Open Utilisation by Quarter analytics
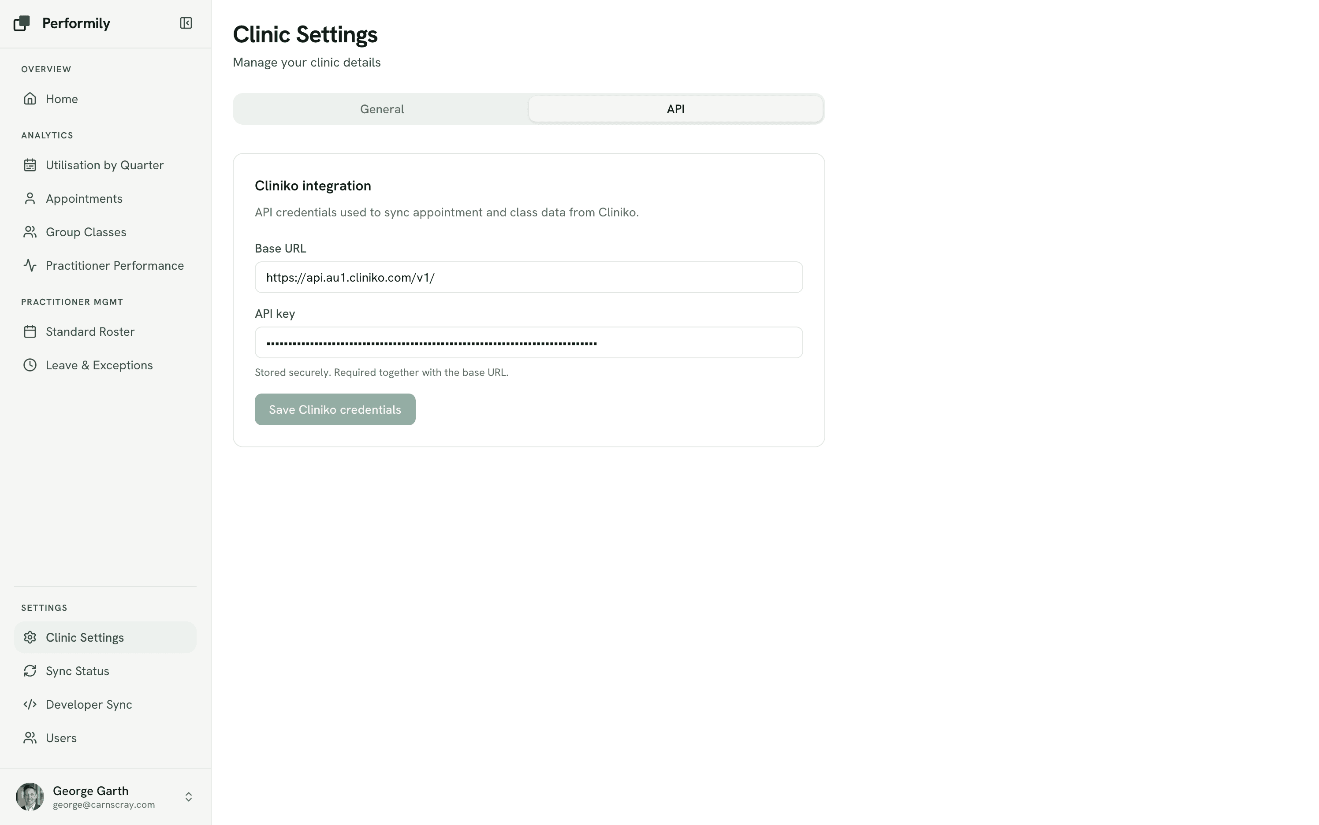The width and height of the screenshot is (1319, 825). (105, 165)
